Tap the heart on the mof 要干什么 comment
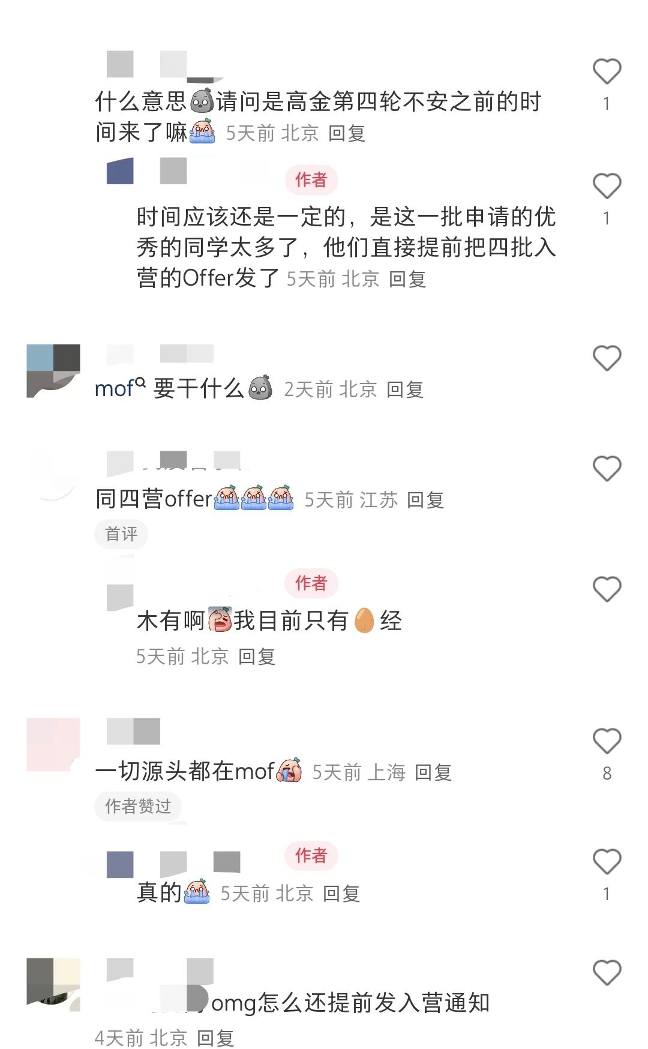Image resolution: width=648 pixels, height=1049 pixels. point(607,358)
